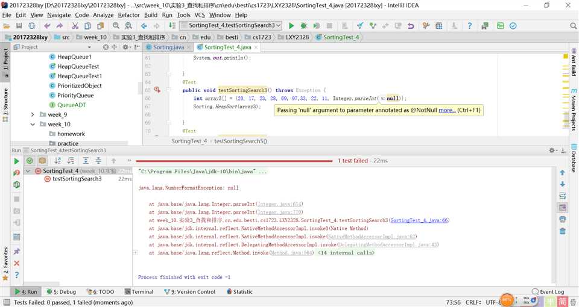Click the Debug bug icon in the toolbar
579x307 pixels.
point(304,25)
